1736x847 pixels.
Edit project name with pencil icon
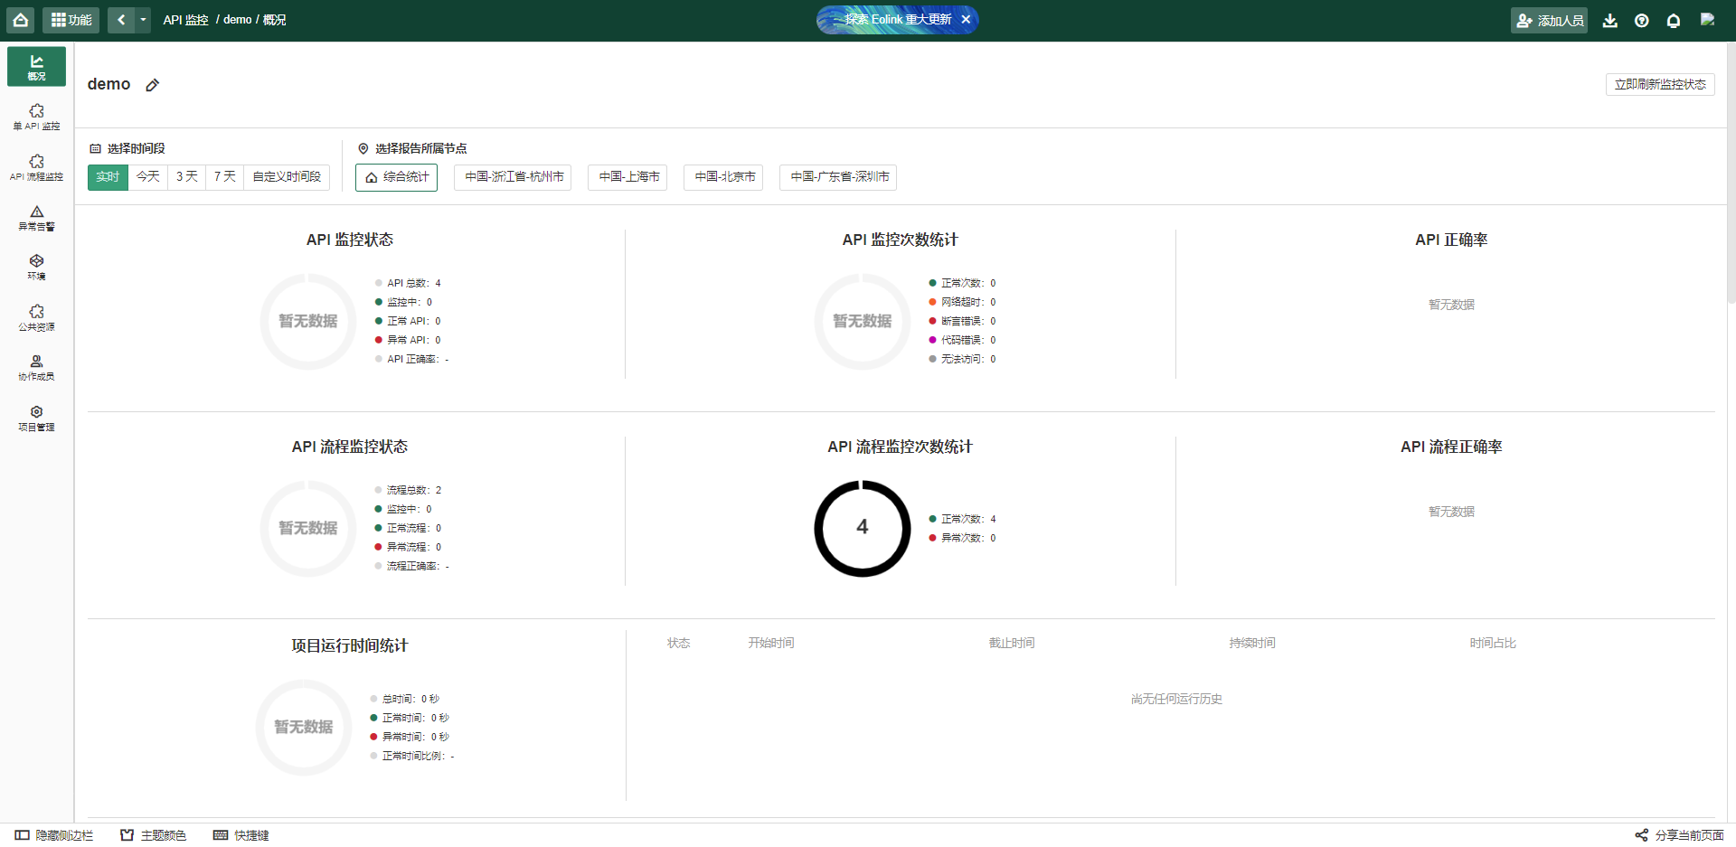153,85
